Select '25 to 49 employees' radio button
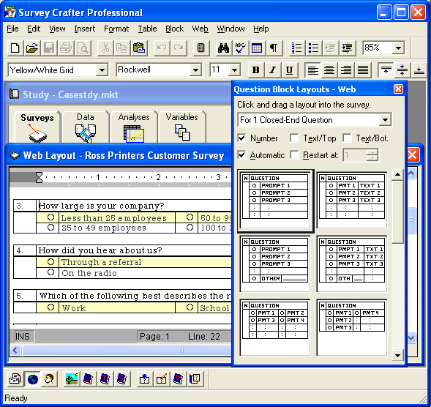431x407 pixels. tap(50, 228)
